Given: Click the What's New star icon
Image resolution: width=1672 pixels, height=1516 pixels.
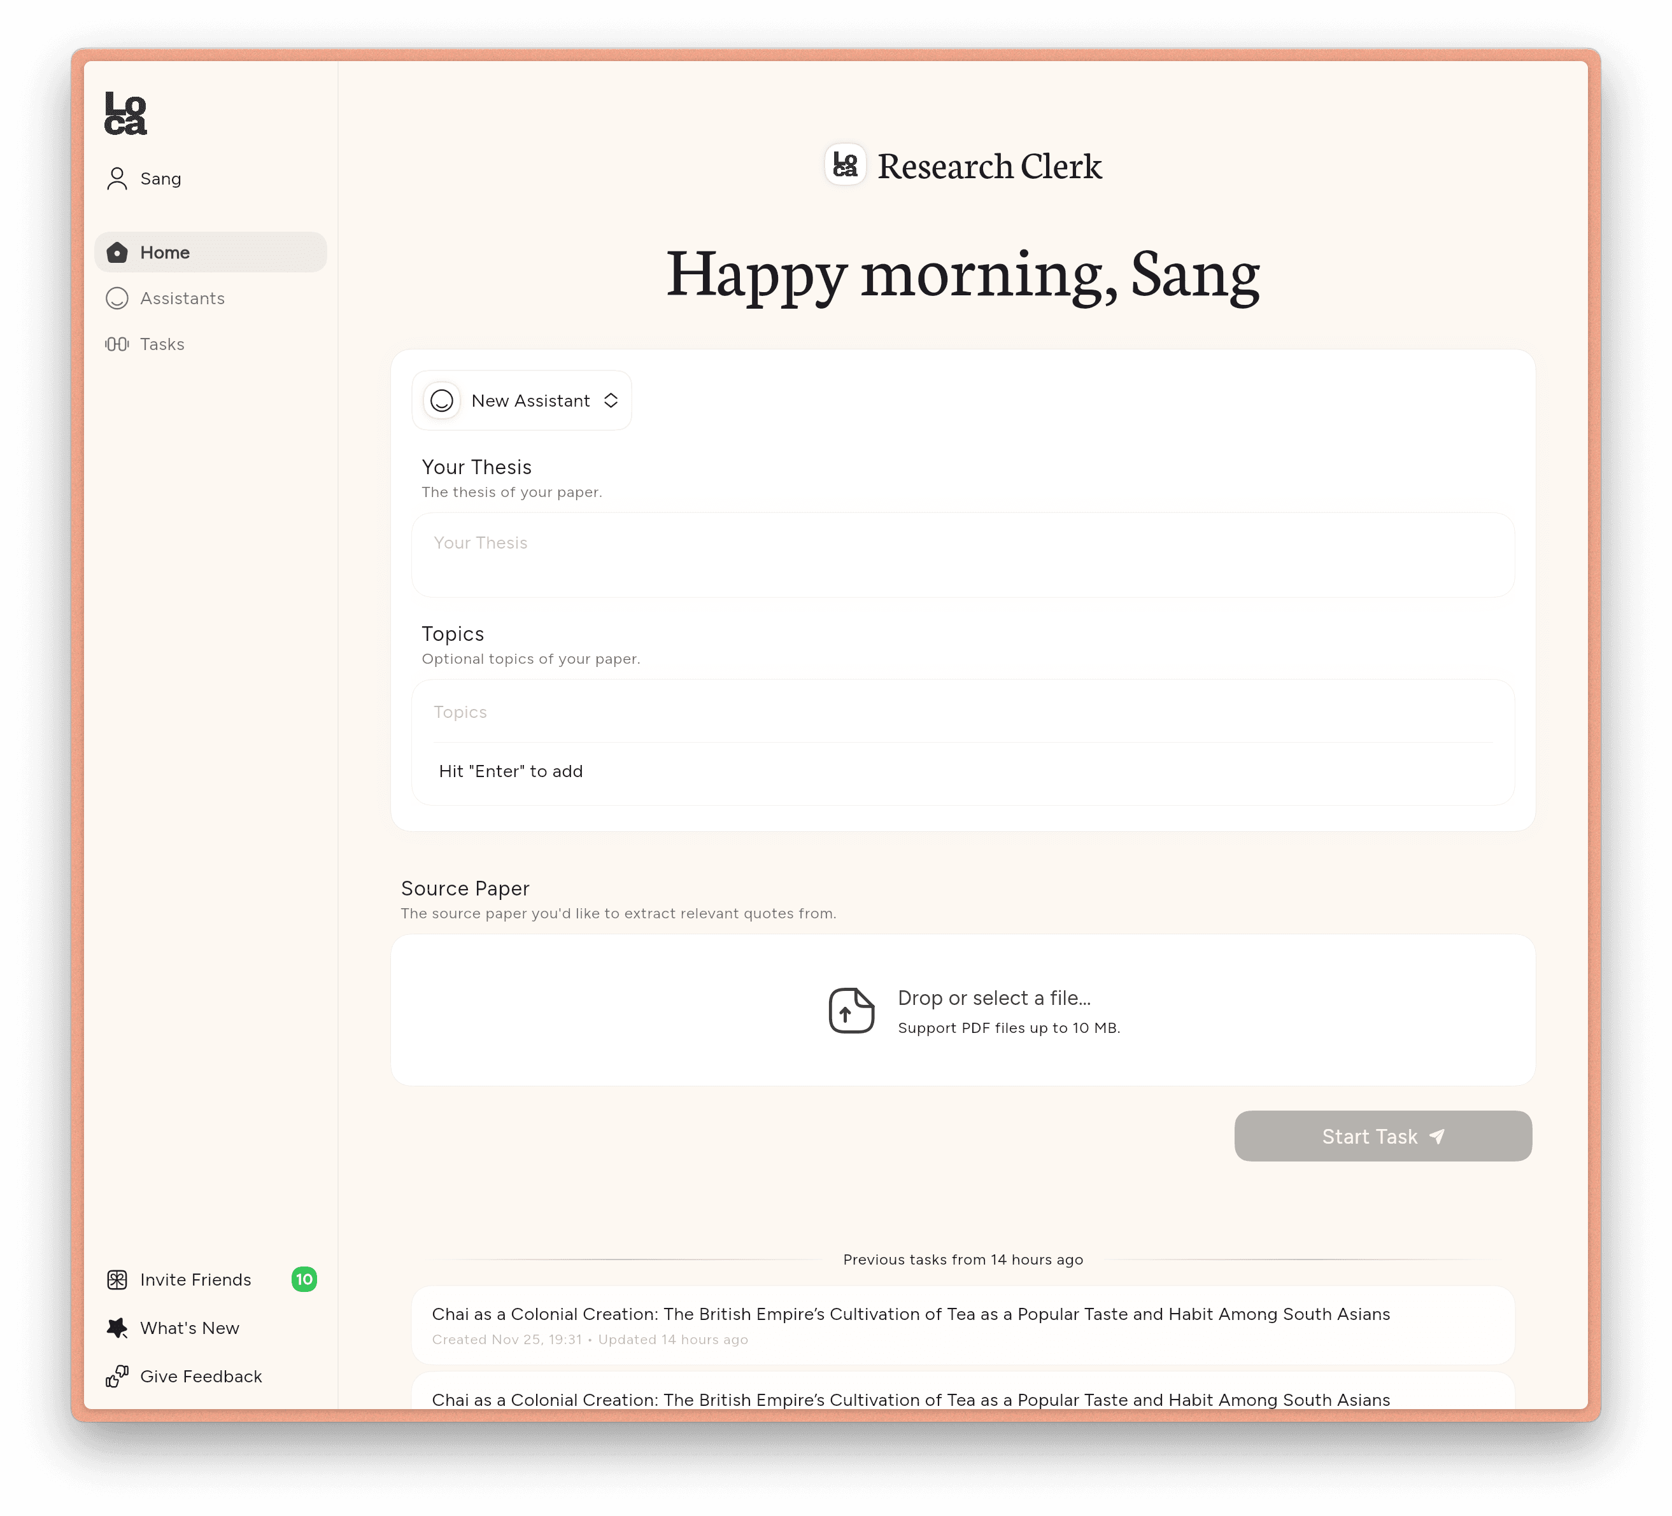Looking at the screenshot, I should [117, 1328].
